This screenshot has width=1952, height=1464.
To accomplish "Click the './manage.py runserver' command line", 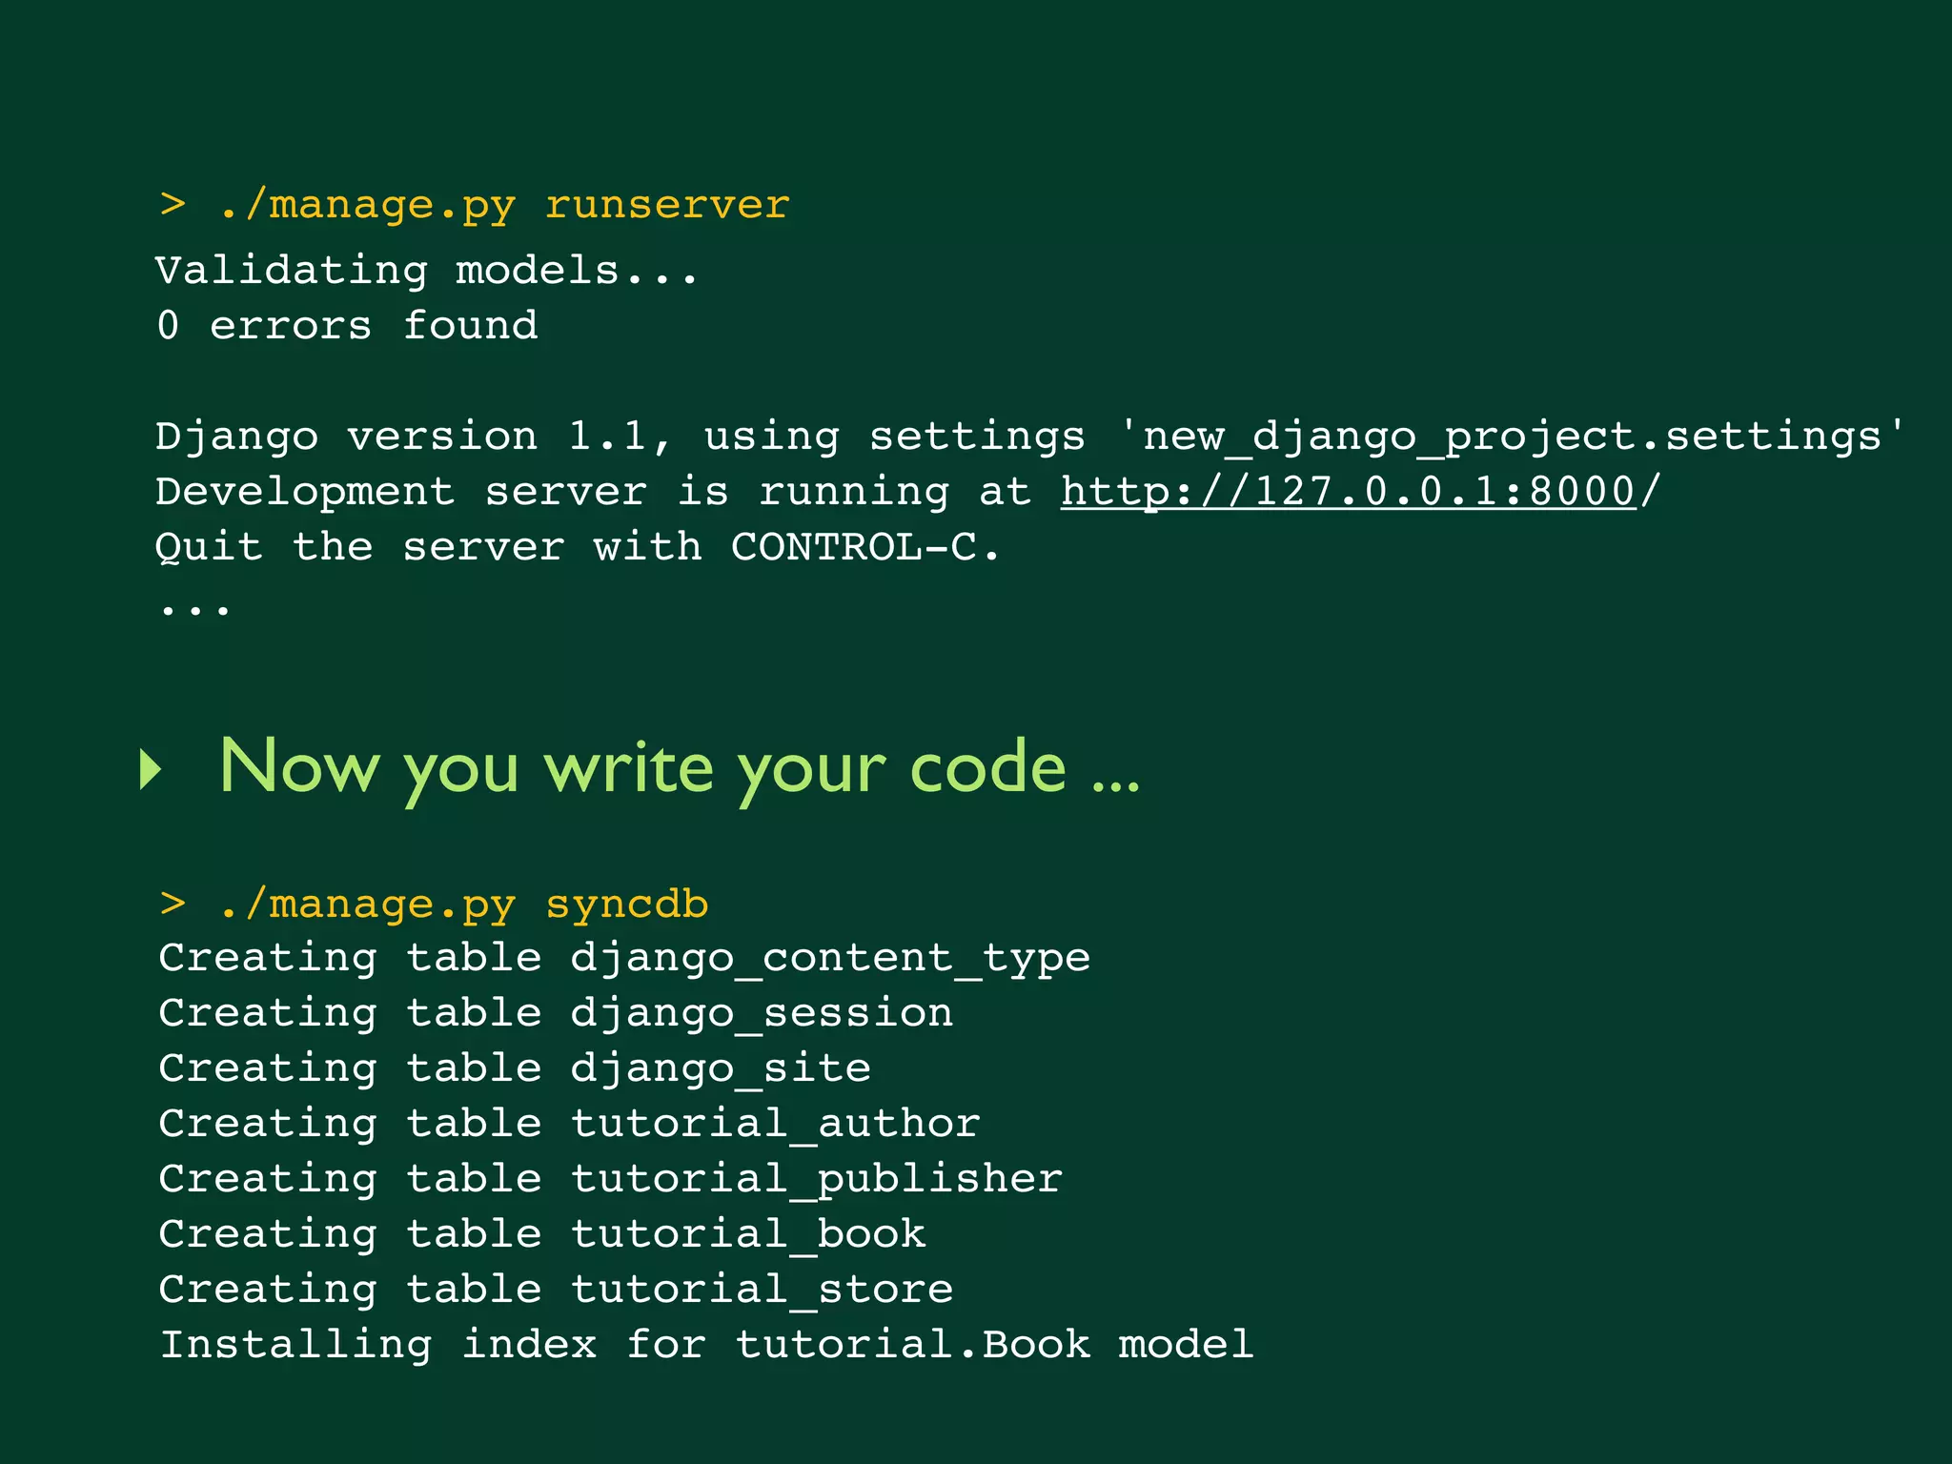I will [475, 206].
